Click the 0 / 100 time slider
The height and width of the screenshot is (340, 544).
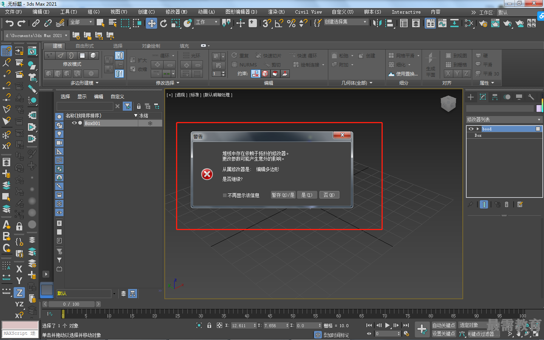[x=71, y=304]
